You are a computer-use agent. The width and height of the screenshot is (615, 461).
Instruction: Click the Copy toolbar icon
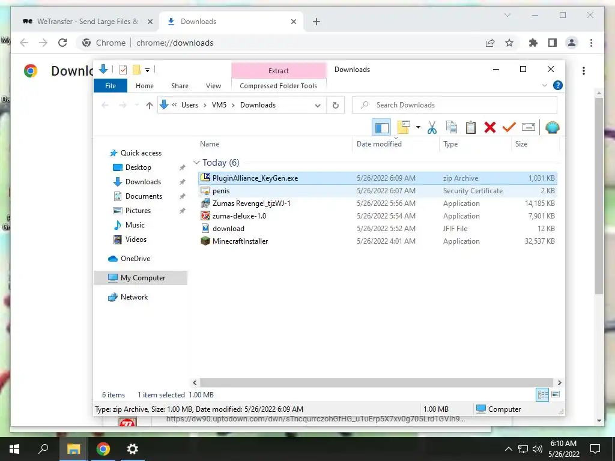point(452,127)
